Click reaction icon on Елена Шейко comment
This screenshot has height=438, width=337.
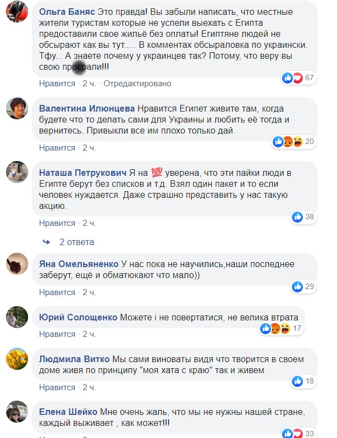pyautogui.click(x=297, y=433)
